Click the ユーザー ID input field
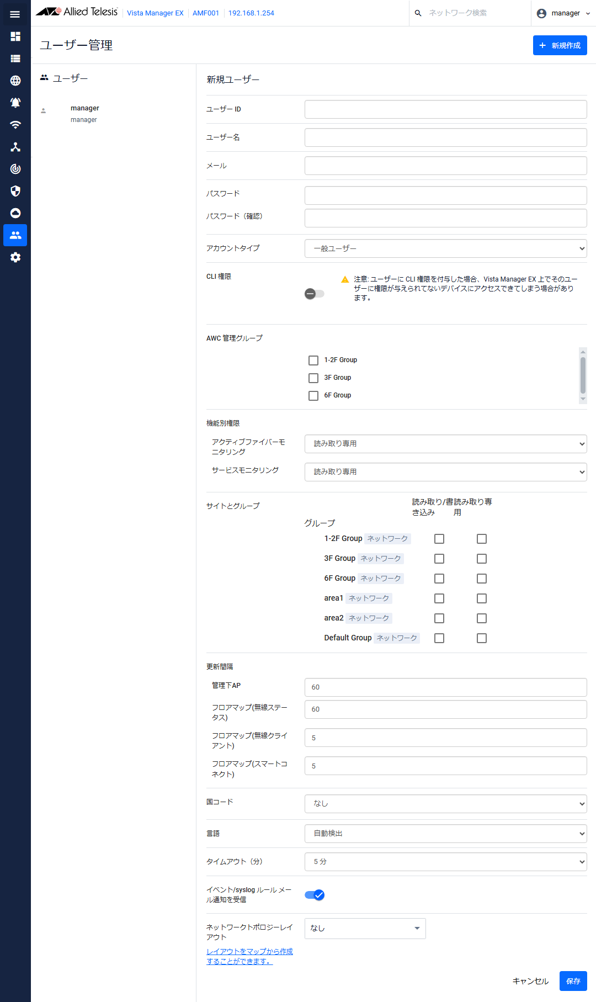This screenshot has height=1002, width=596. (x=445, y=109)
